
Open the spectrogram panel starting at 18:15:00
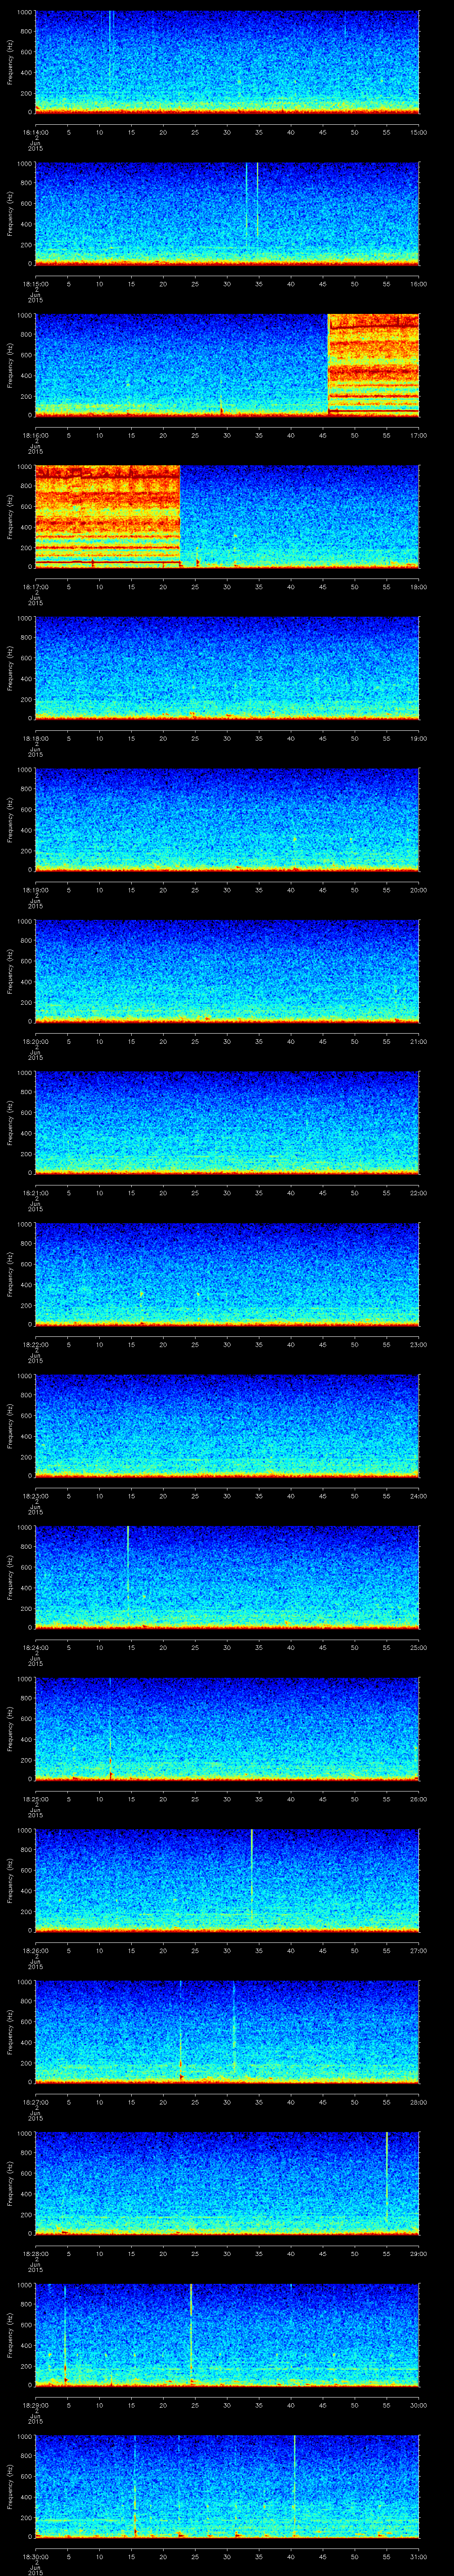pyautogui.click(x=227, y=213)
